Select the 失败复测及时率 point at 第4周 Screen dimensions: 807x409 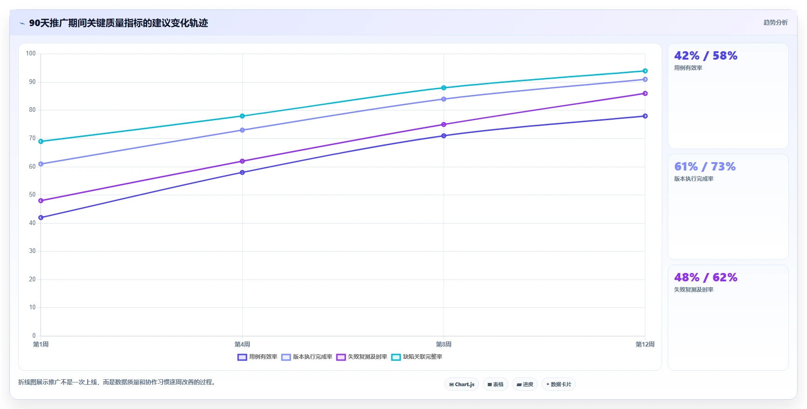pos(242,161)
